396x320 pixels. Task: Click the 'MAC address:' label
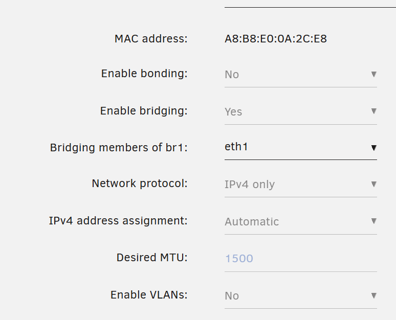coord(151,39)
